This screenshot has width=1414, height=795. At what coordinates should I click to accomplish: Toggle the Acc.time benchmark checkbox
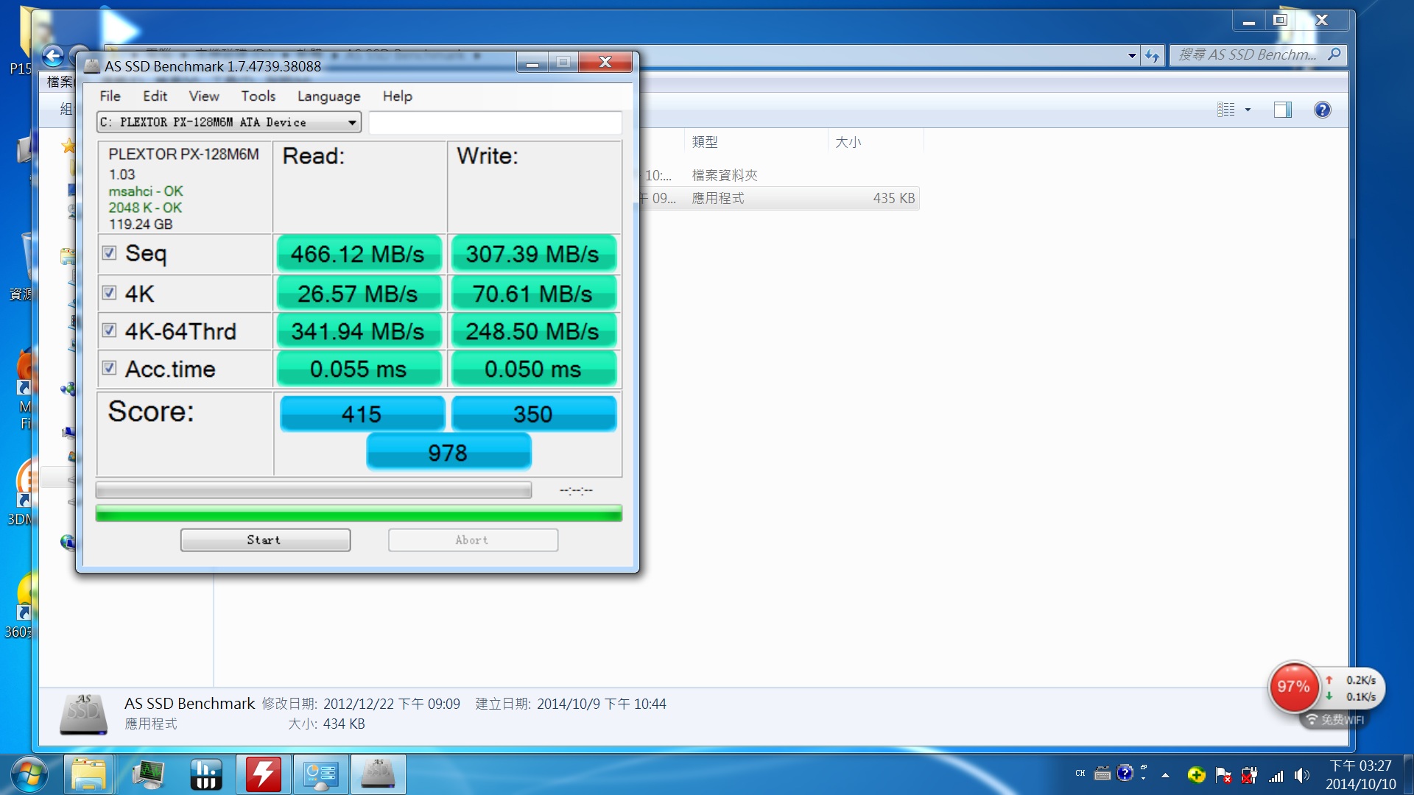point(109,368)
